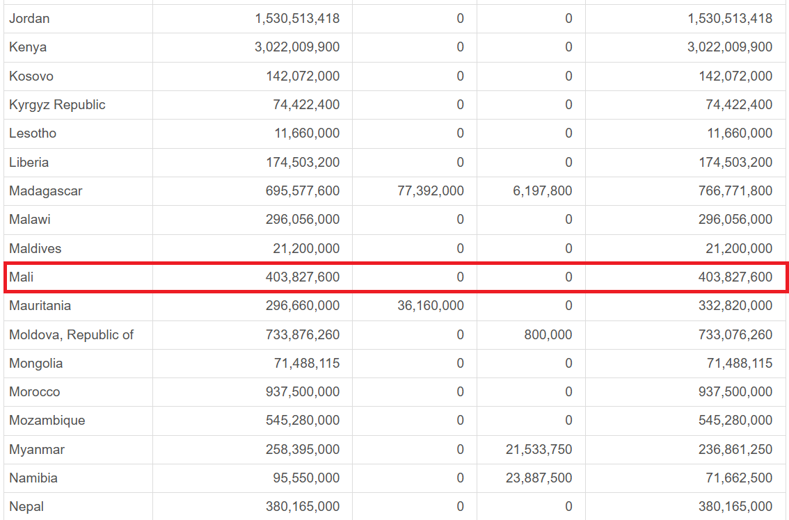Click the value 332,820,000
This screenshot has width=789, height=520.
click(735, 306)
